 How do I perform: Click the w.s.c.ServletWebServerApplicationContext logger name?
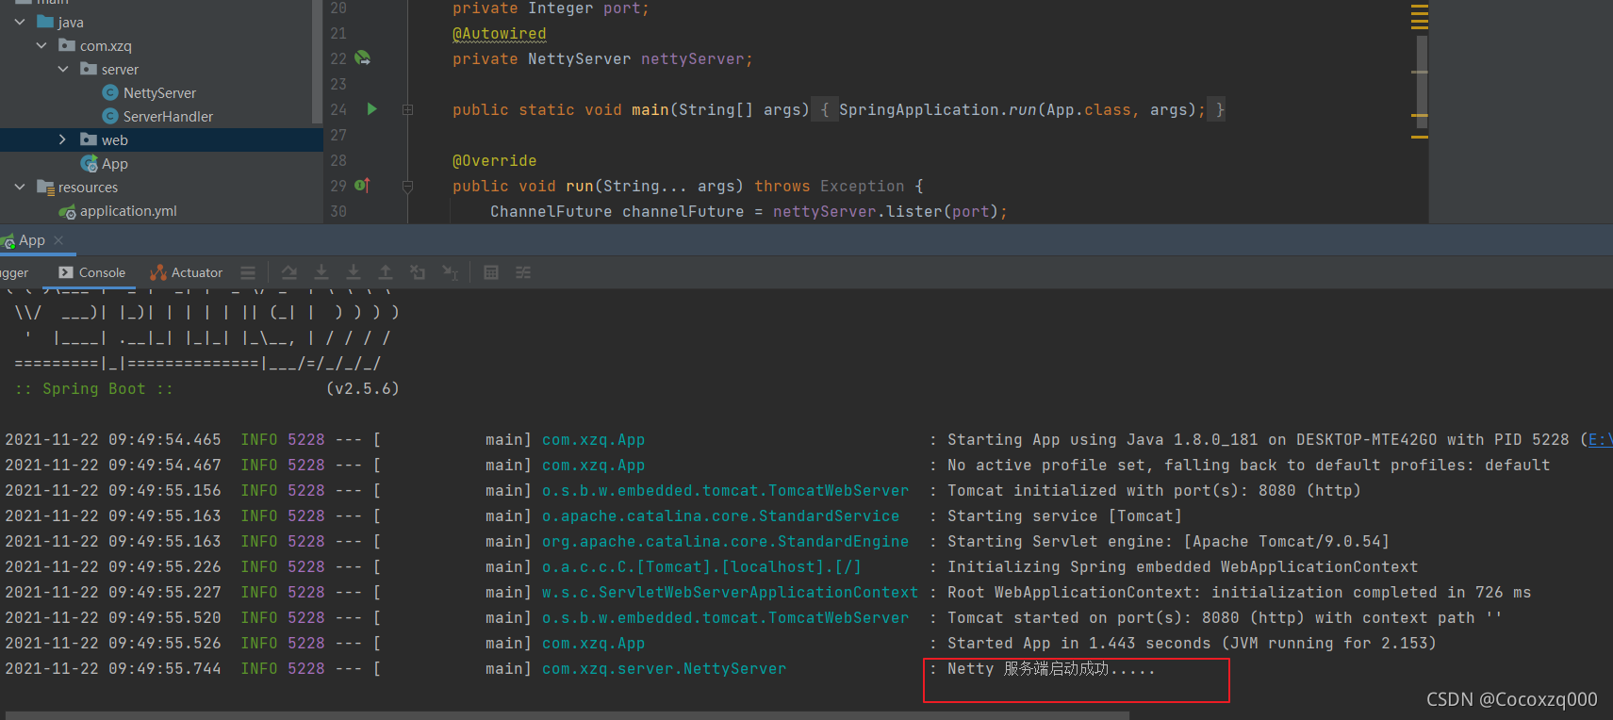pos(730,592)
